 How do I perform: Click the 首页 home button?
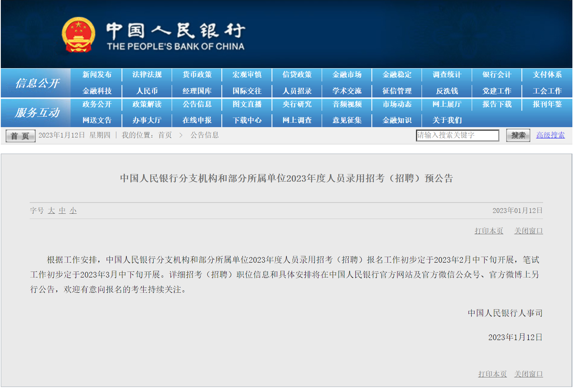click(x=20, y=136)
